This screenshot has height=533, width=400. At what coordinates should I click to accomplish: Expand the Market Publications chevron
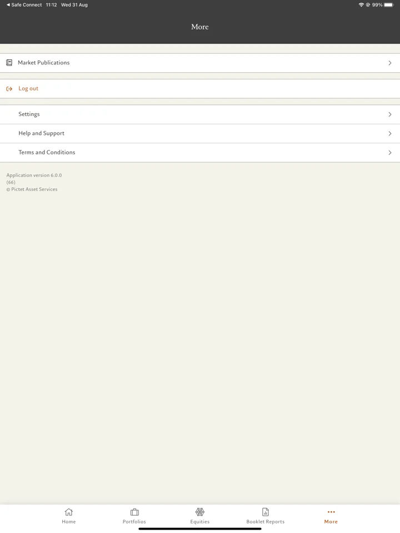pyautogui.click(x=390, y=63)
